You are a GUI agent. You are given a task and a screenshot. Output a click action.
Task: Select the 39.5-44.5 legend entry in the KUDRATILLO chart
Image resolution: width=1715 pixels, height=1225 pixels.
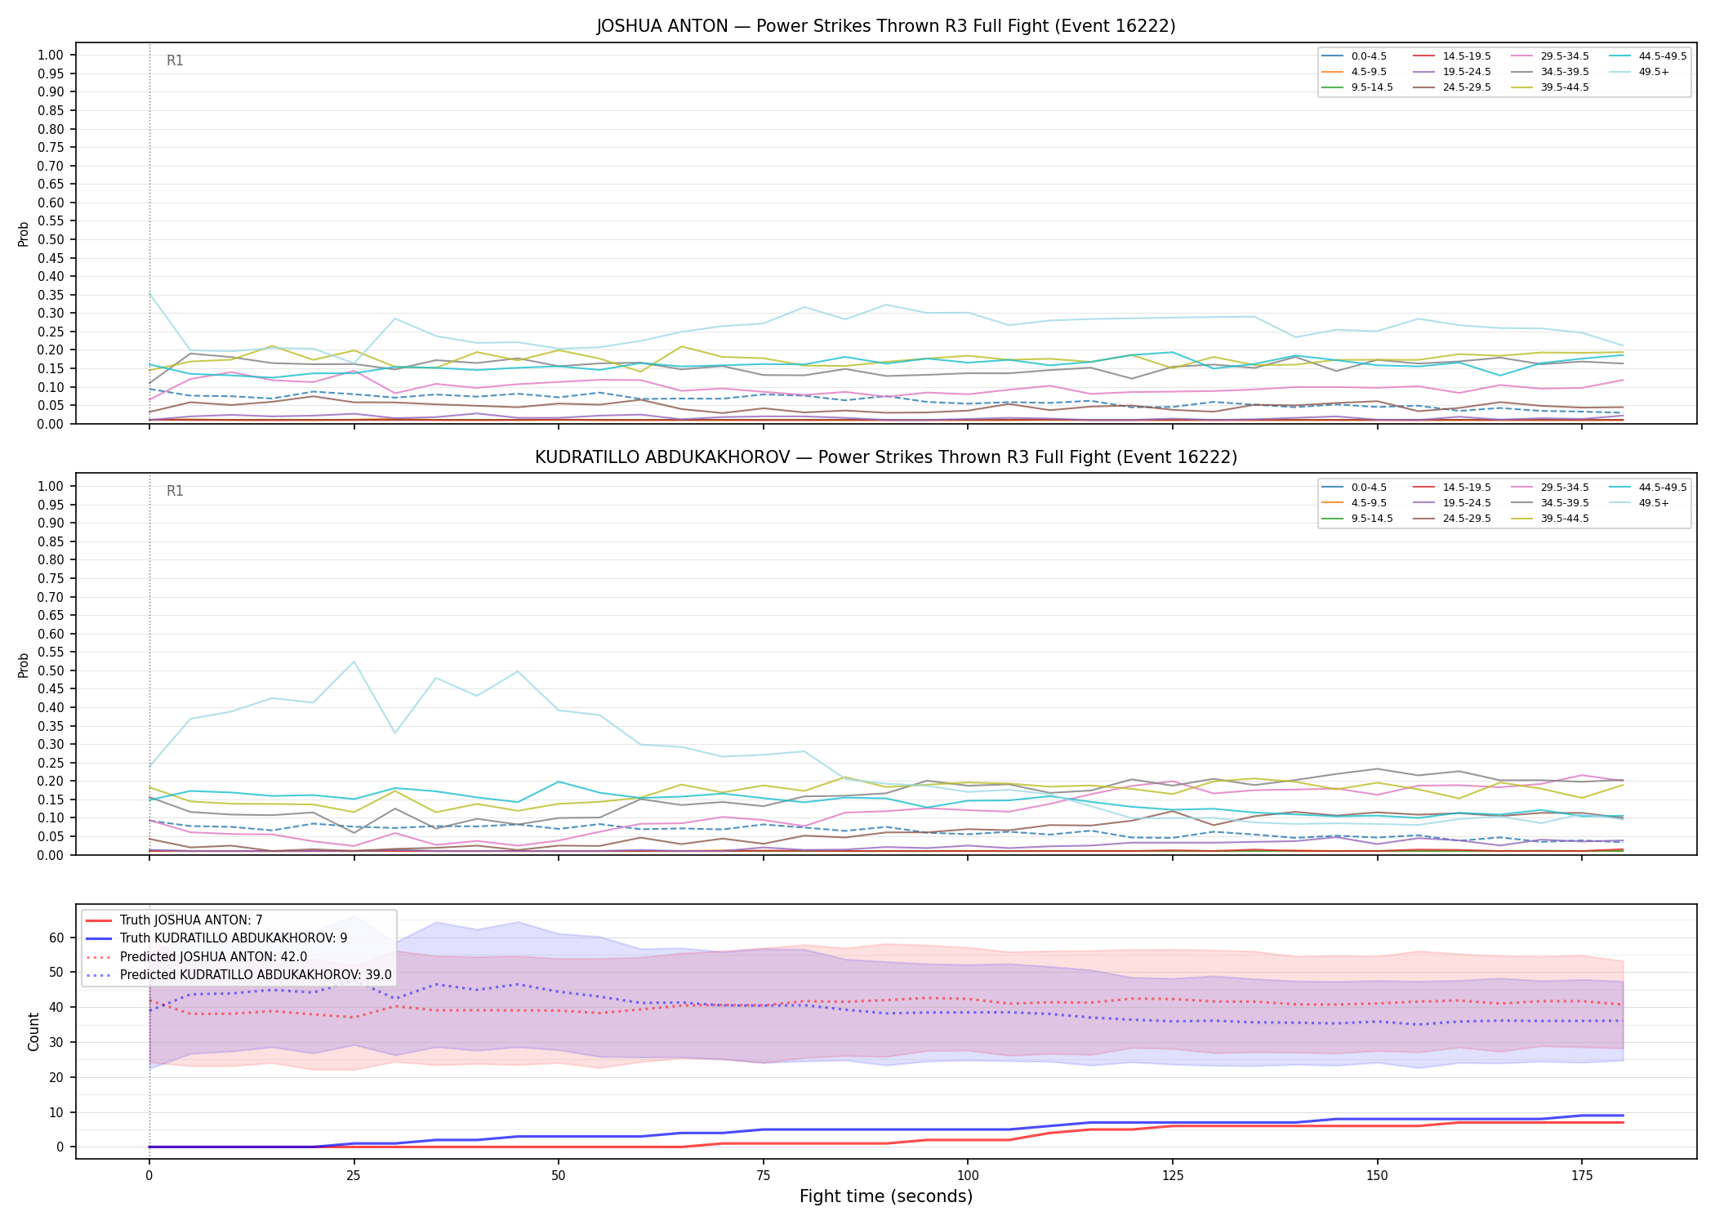(x=1550, y=519)
